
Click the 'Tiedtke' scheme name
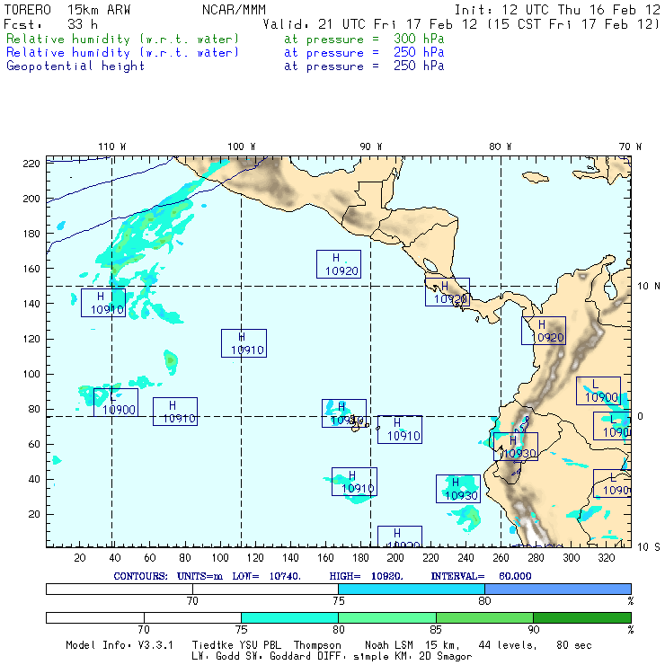point(213,645)
